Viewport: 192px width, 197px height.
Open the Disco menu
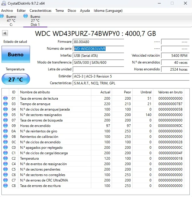[x=72, y=11]
